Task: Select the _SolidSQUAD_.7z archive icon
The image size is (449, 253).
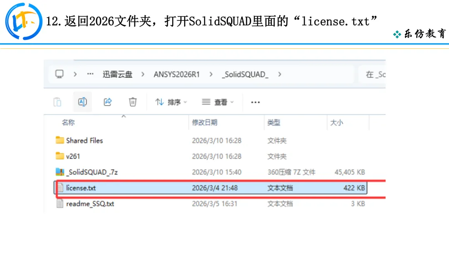Action: (x=59, y=171)
